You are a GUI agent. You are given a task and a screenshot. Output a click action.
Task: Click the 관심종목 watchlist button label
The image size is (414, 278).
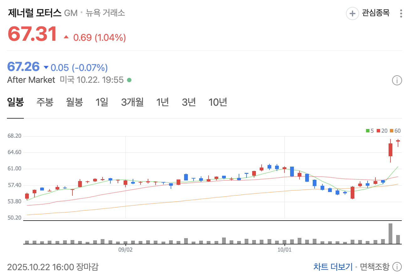tap(376, 13)
